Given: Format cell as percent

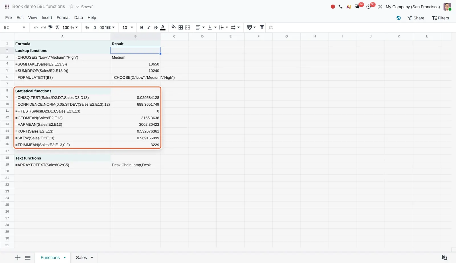Looking at the screenshot, I should [x=87, y=28].
